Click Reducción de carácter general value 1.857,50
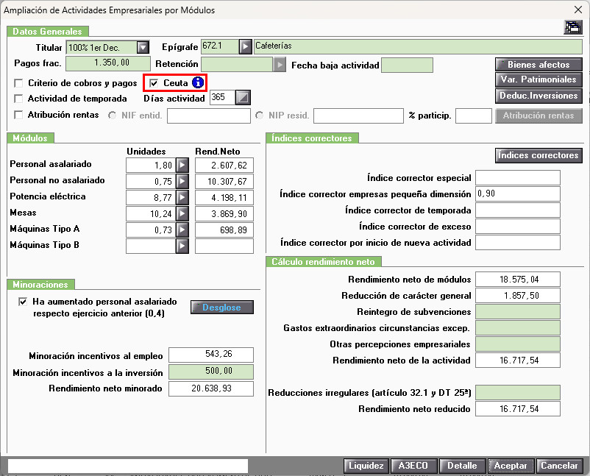The width and height of the screenshot is (590, 476). tap(518, 295)
